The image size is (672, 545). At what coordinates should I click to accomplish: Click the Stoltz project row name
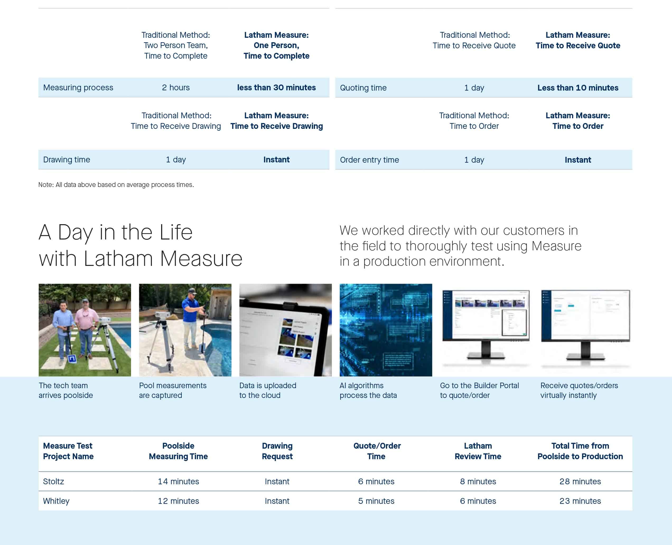(53, 481)
